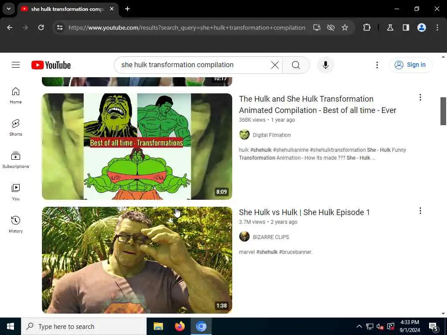Open the browser profile avatar
The height and width of the screenshot is (335, 447).
click(422, 27)
